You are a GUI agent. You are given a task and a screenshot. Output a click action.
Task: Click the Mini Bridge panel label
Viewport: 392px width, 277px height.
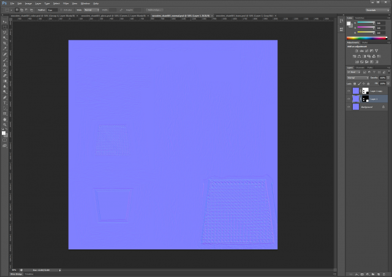pyautogui.click(x=16, y=275)
